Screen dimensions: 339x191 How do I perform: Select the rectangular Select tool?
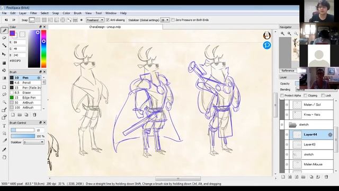(4, 87)
